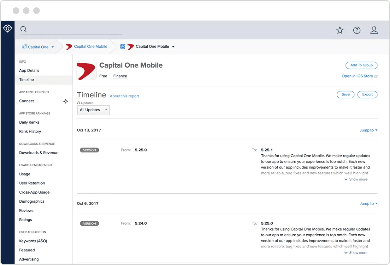
Task: Go to Featured in sidebar
Action: pos(27,250)
